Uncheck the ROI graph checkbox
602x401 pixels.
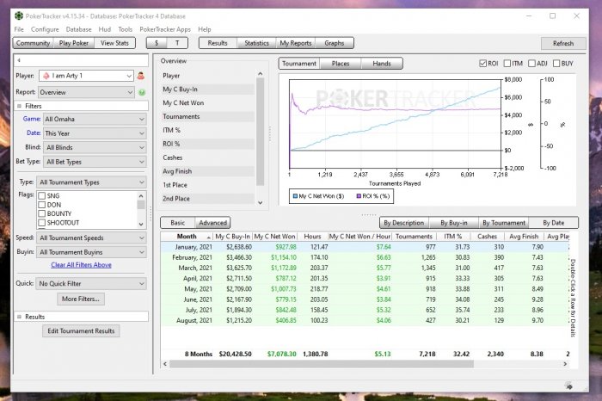[482, 64]
